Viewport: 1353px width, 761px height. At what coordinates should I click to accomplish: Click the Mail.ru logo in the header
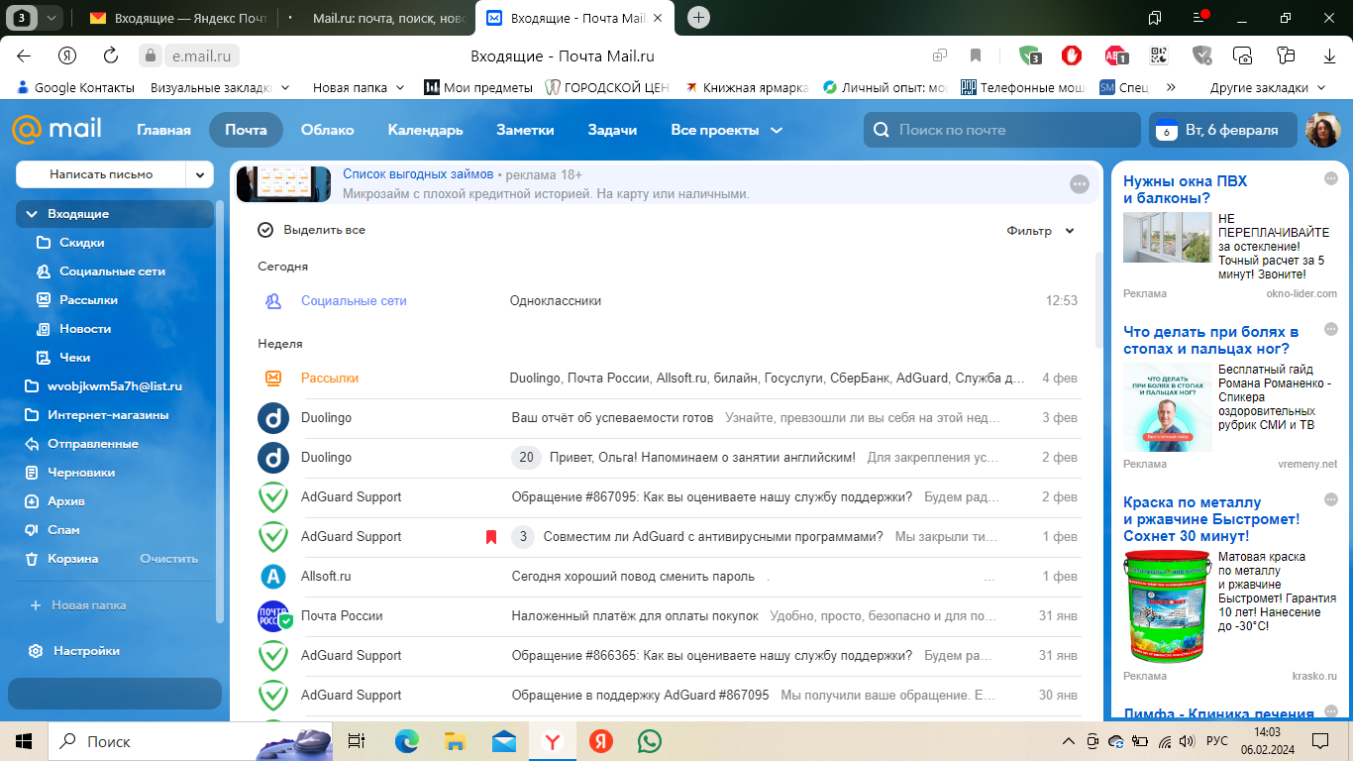57,128
